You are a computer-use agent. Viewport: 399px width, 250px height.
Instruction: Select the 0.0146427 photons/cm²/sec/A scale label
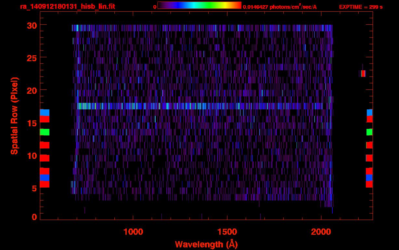(280, 7)
